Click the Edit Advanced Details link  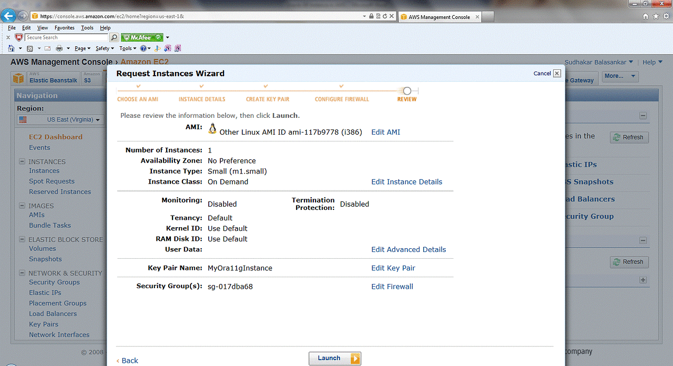pos(409,250)
